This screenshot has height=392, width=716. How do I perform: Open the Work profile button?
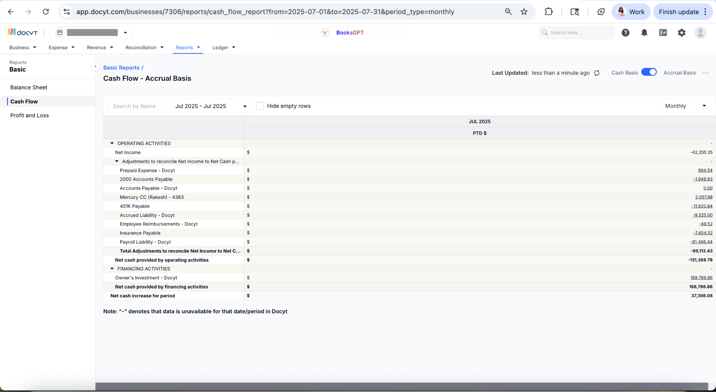click(631, 12)
